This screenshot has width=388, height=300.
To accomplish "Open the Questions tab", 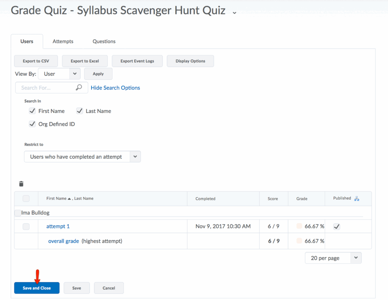I will coord(104,41).
